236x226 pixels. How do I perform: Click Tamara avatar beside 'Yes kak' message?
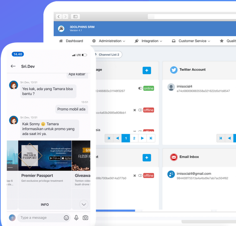14,85
